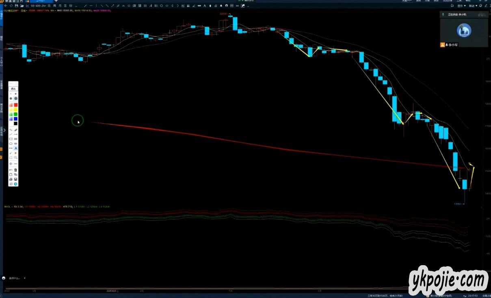Toggle the green checkmark stamp tool
The image size is (491, 298).
coord(11,153)
